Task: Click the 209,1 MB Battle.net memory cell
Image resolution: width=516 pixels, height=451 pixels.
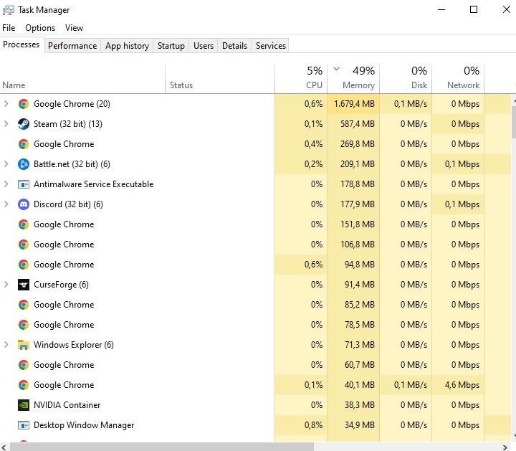Action: click(x=353, y=164)
